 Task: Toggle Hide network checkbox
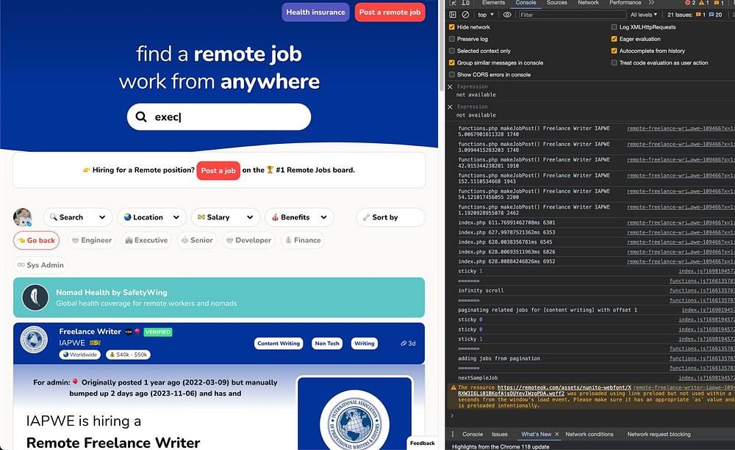[452, 27]
